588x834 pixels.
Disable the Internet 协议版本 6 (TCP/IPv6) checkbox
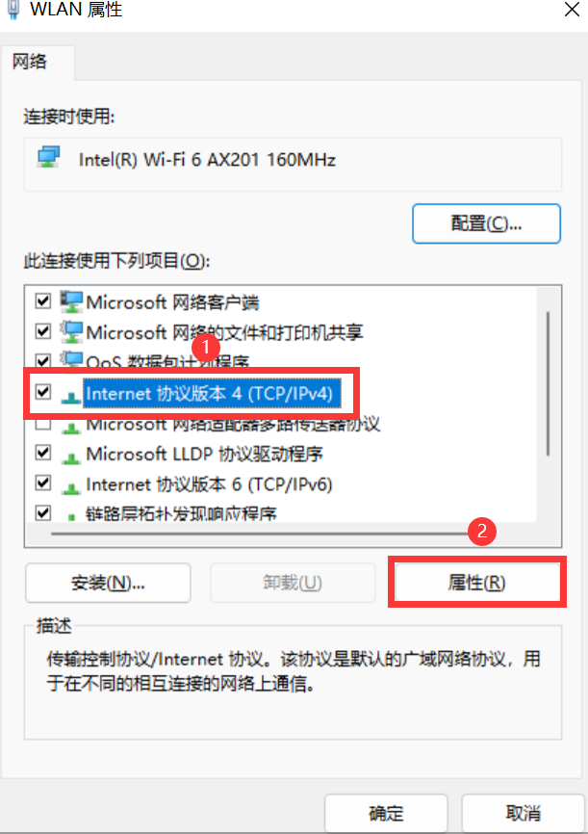point(43,482)
